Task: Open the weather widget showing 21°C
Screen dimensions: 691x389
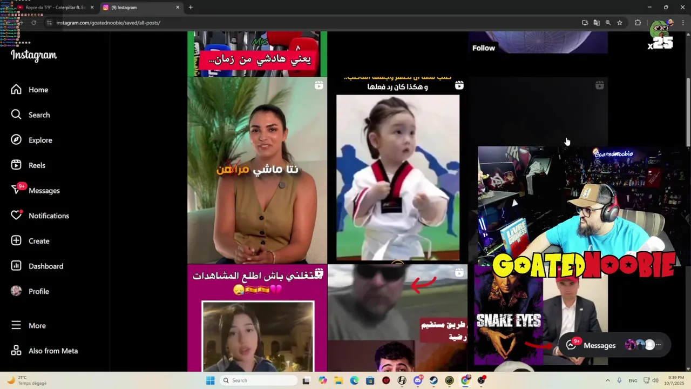Action: pyautogui.click(x=27, y=380)
